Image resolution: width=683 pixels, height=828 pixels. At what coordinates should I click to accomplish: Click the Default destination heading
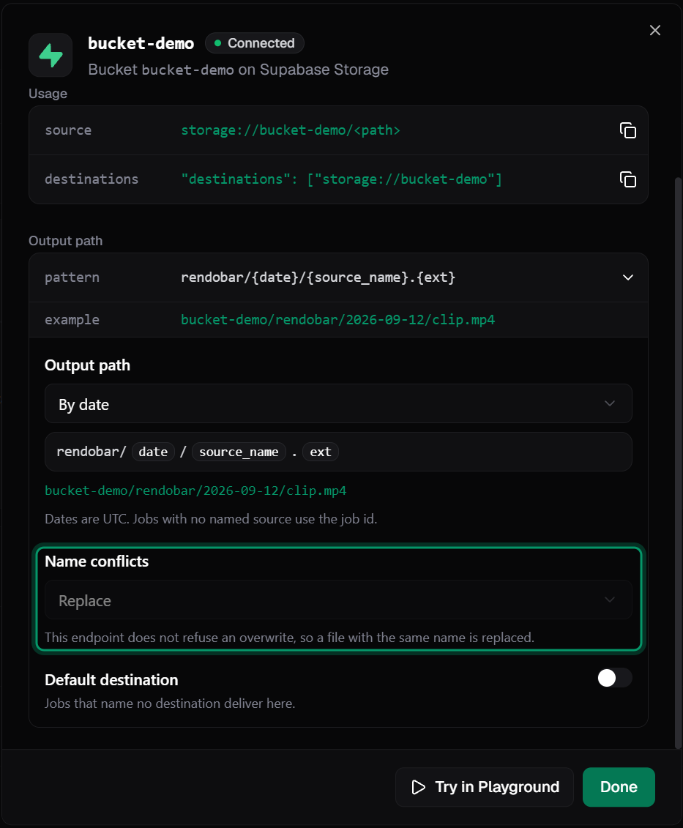pyautogui.click(x=111, y=680)
